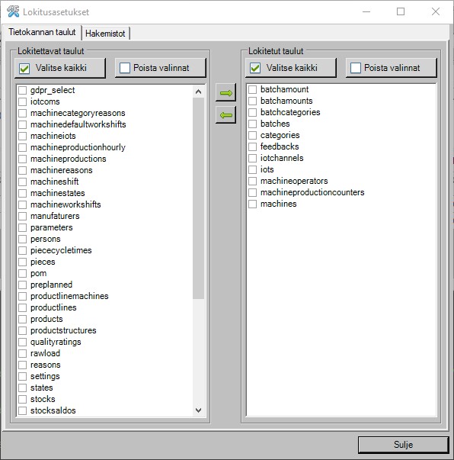This screenshot has width=454, height=460.
Task: Enable the batchcategories checkbox
Action: point(252,112)
